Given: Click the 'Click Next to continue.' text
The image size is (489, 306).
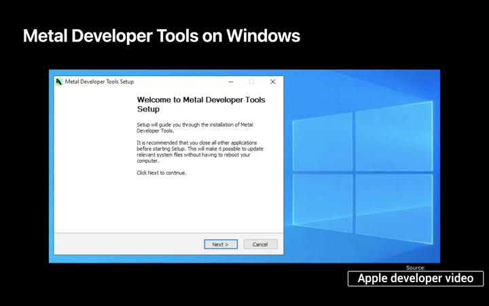Looking at the screenshot, I should 162,173.
